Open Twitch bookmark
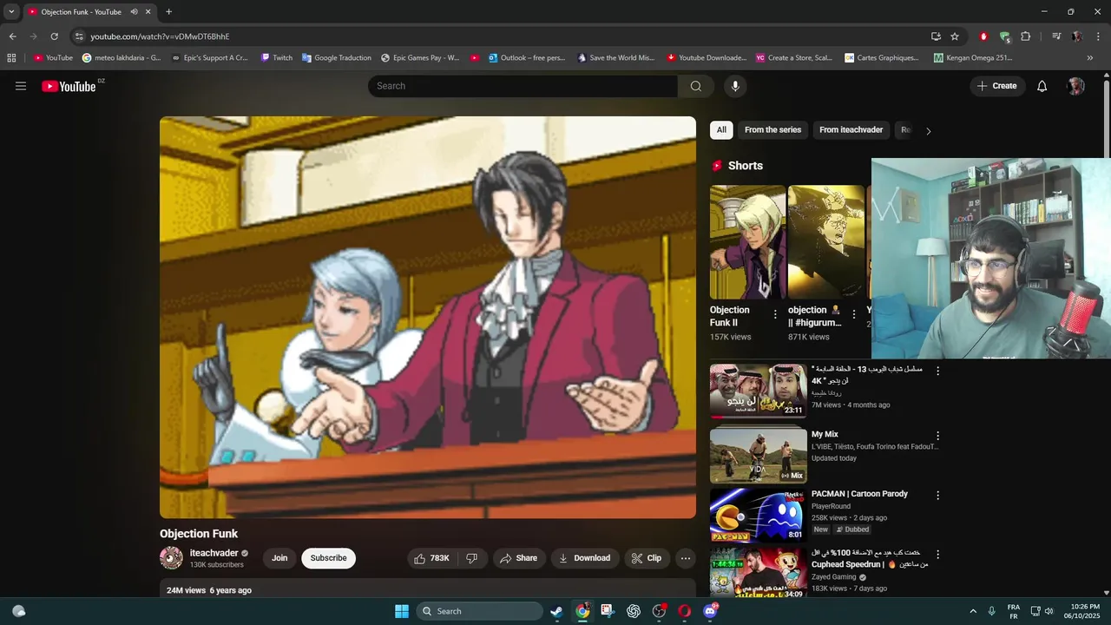 point(278,58)
